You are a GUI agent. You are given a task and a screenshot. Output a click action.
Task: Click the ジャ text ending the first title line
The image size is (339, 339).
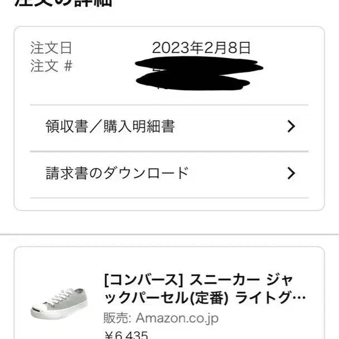coord(290,278)
